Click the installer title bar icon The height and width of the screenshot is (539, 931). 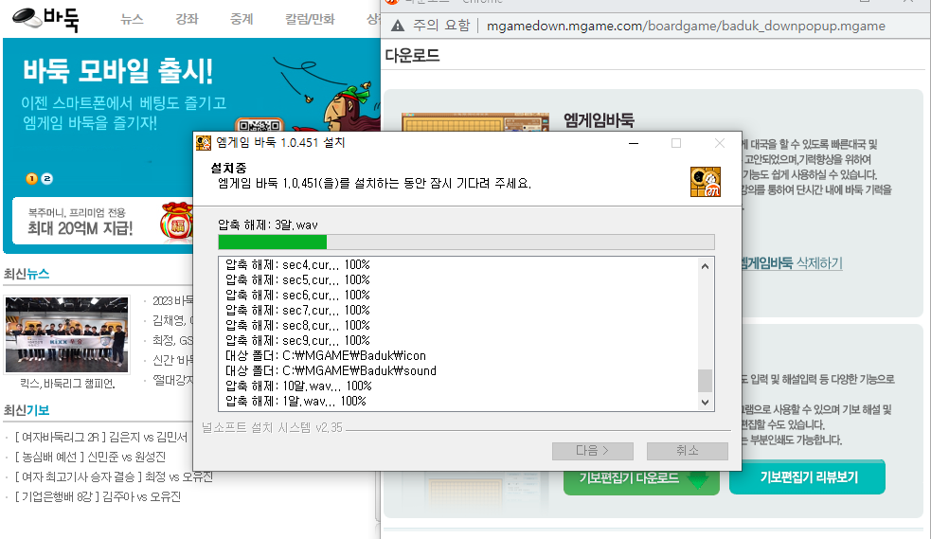[x=203, y=143]
